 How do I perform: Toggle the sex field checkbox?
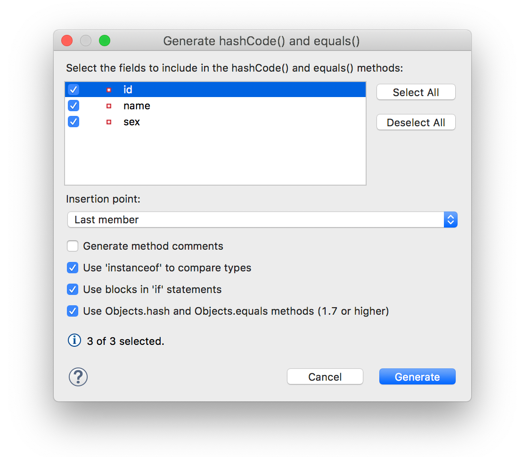pyautogui.click(x=74, y=122)
